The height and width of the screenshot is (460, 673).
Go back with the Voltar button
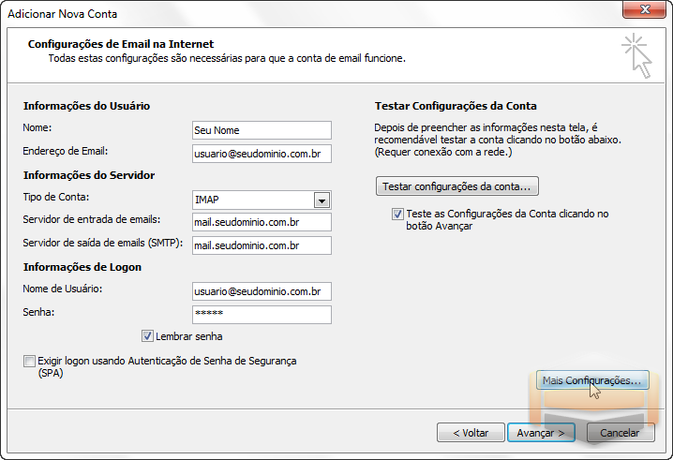471,433
